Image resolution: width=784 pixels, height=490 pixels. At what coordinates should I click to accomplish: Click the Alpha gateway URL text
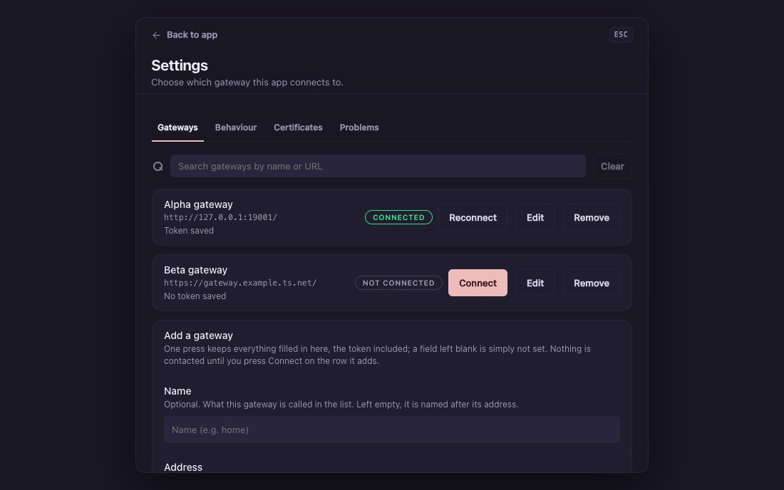pos(220,217)
